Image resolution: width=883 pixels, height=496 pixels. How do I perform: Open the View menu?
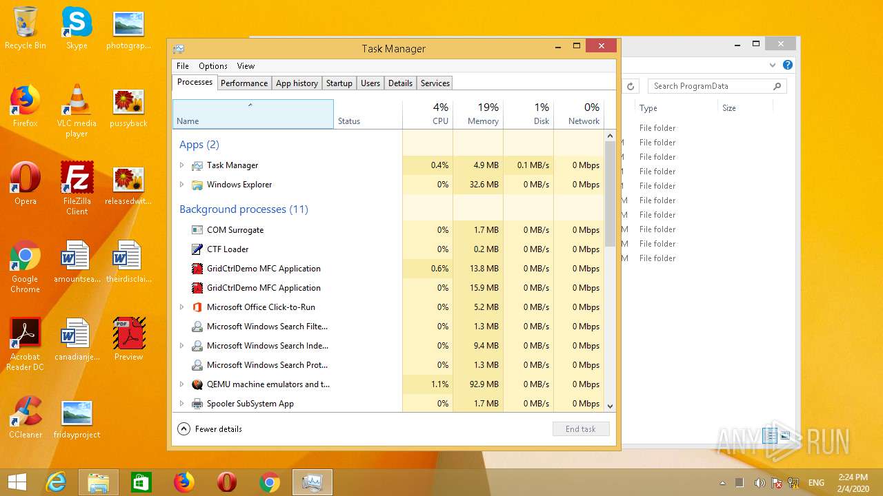point(246,66)
